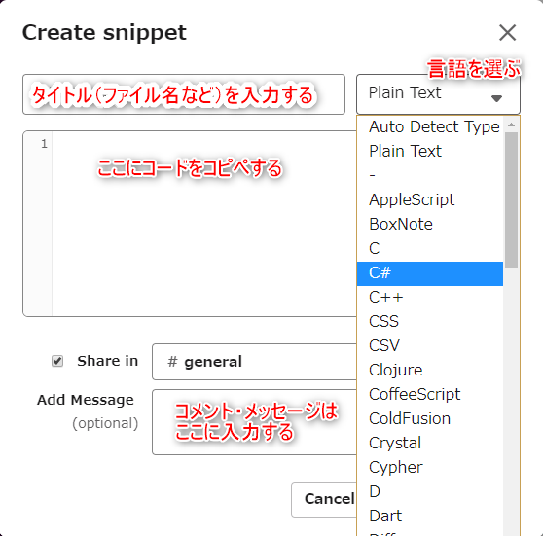This screenshot has height=536, width=543.
Task: Select Auto Detect Type option
Action: (x=430, y=126)
